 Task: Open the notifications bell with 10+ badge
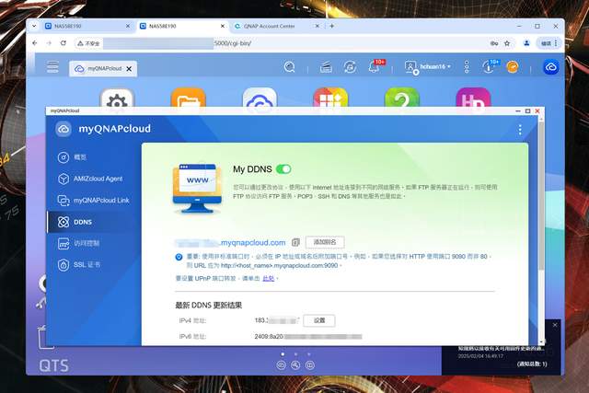tap(374, 67)
